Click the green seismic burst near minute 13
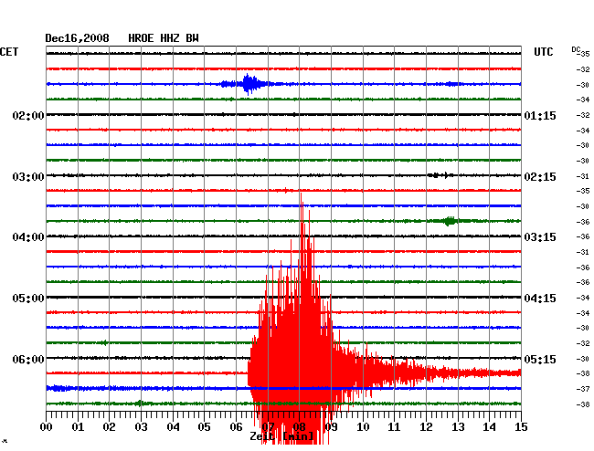 pos(450,221)
